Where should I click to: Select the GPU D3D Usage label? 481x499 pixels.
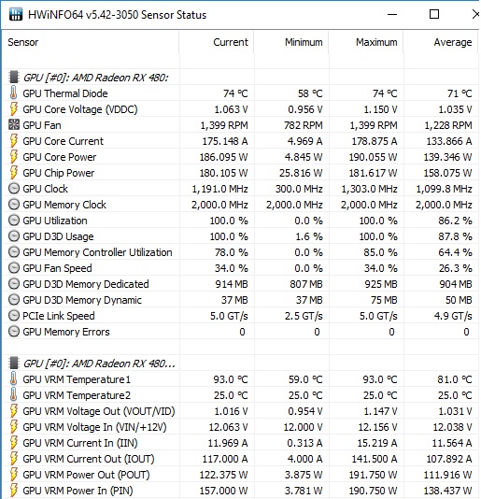pos(58,236)
